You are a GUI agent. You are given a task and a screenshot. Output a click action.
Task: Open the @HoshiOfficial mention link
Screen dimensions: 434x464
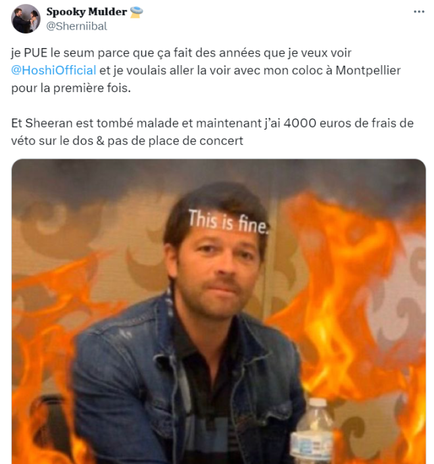[x=53, y=70]
